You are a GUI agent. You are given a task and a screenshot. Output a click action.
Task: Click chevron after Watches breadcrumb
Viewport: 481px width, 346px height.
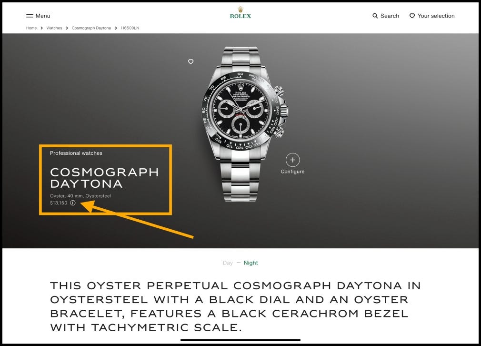(67, 28)
